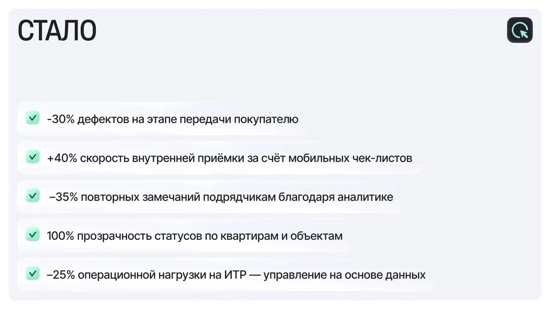Click the '100%' figure
Screen dimensions: 550x309
point(61,236)
